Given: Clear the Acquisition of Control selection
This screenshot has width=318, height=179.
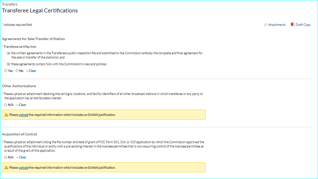Looking at the screenshot, I should (x=22, y=157).
